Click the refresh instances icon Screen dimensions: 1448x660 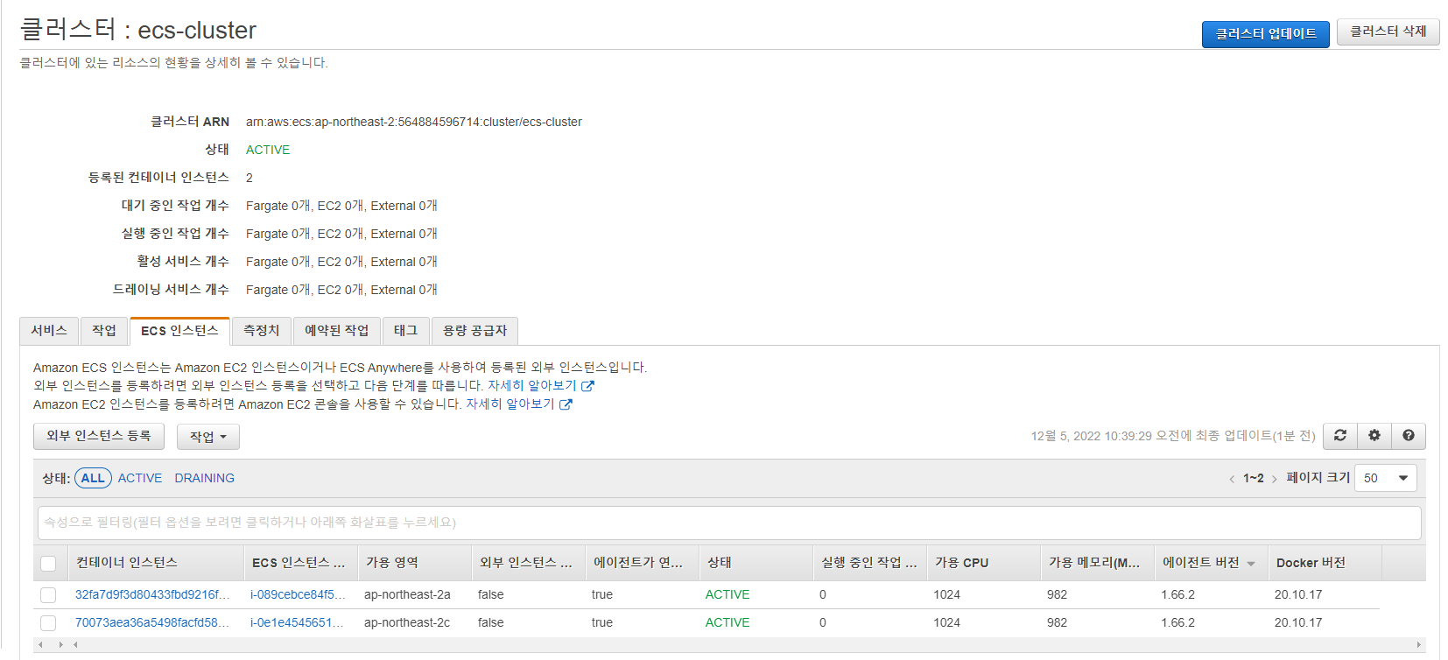[1339, 436]
